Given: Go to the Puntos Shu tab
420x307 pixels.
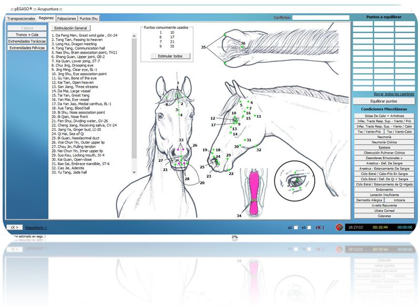Looking at the screenshot, I should tap(89, 18).
